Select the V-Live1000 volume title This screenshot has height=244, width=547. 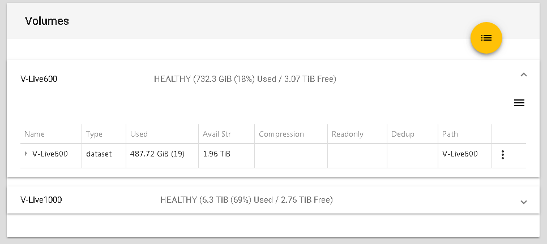click(41, 200)
